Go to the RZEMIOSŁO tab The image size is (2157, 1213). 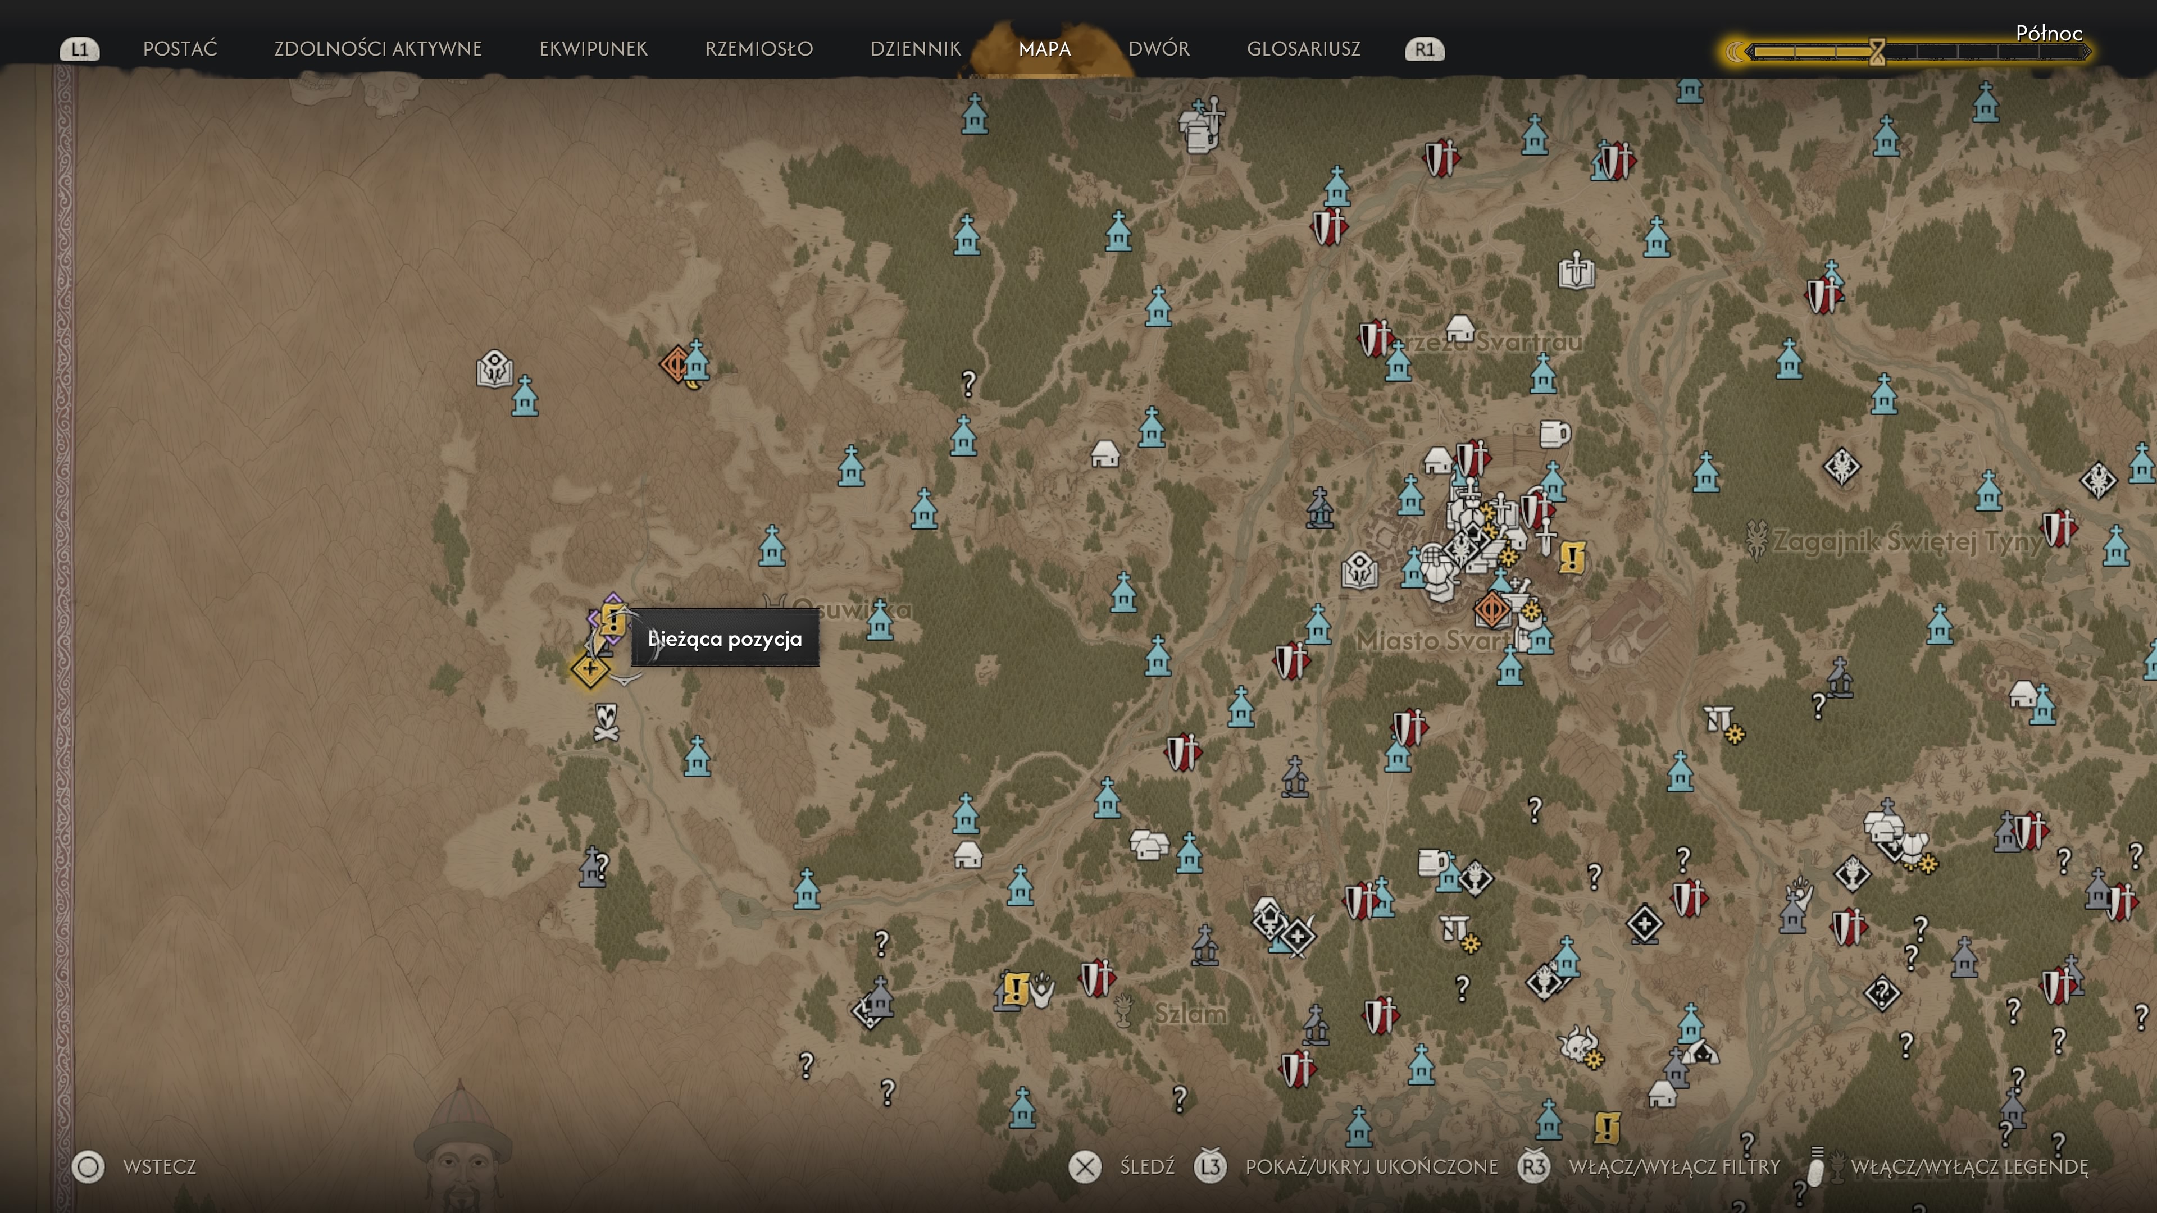click(x=759, y=48)
